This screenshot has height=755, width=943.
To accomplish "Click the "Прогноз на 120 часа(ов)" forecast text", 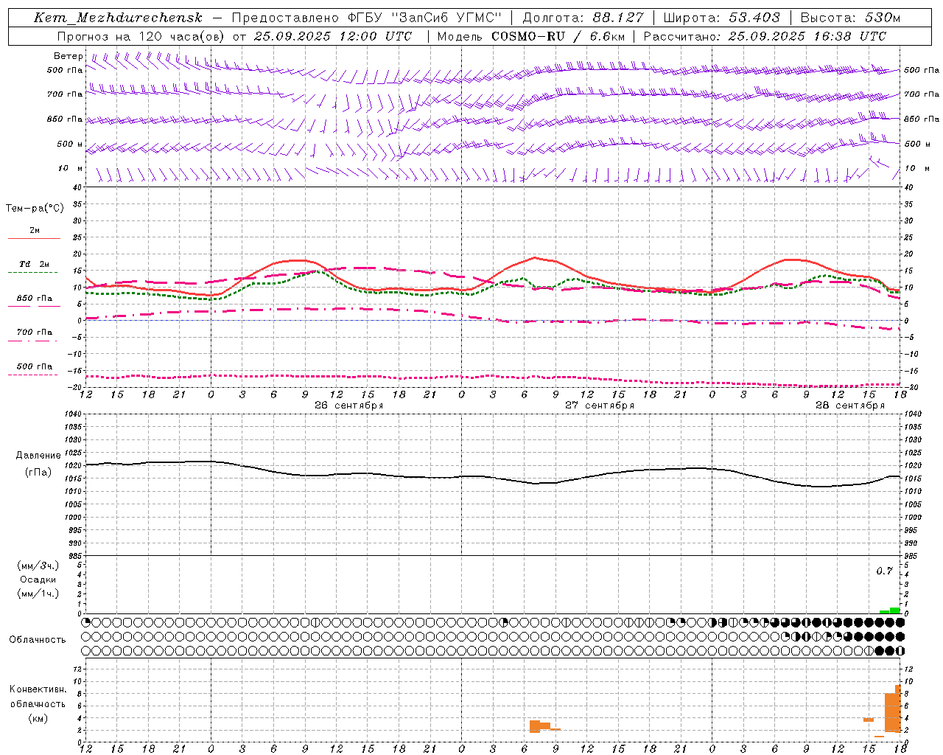I will click(x=141, y=36).
